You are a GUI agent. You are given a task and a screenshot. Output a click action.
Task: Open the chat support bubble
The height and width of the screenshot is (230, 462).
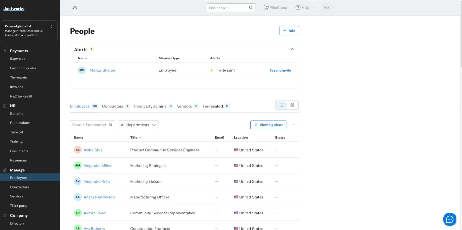(x=450, y=219)
